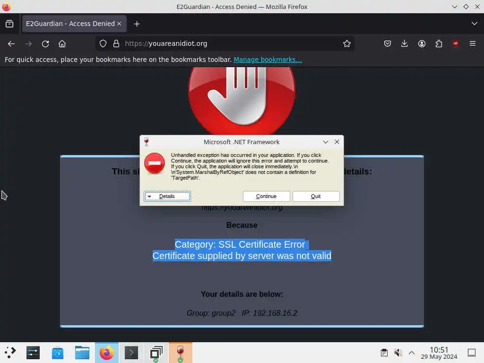Image resolution: width=484 pixels, height=363 pixels.
Task: Minimize the .NET Framework dialog chevron
Action: tap(325, 142)
